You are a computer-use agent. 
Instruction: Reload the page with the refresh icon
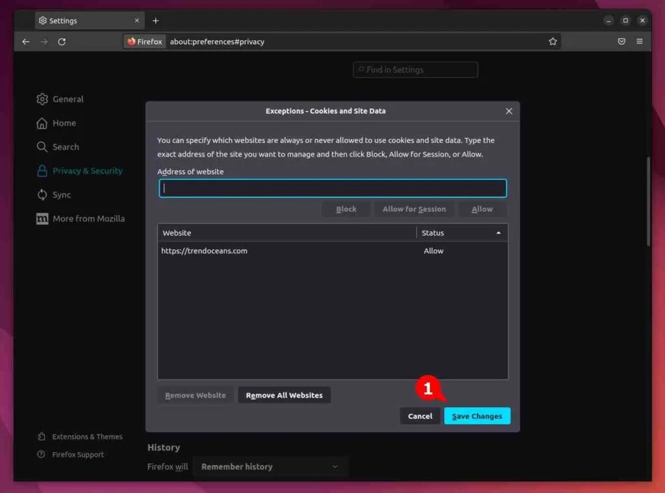tap(62, 42)
